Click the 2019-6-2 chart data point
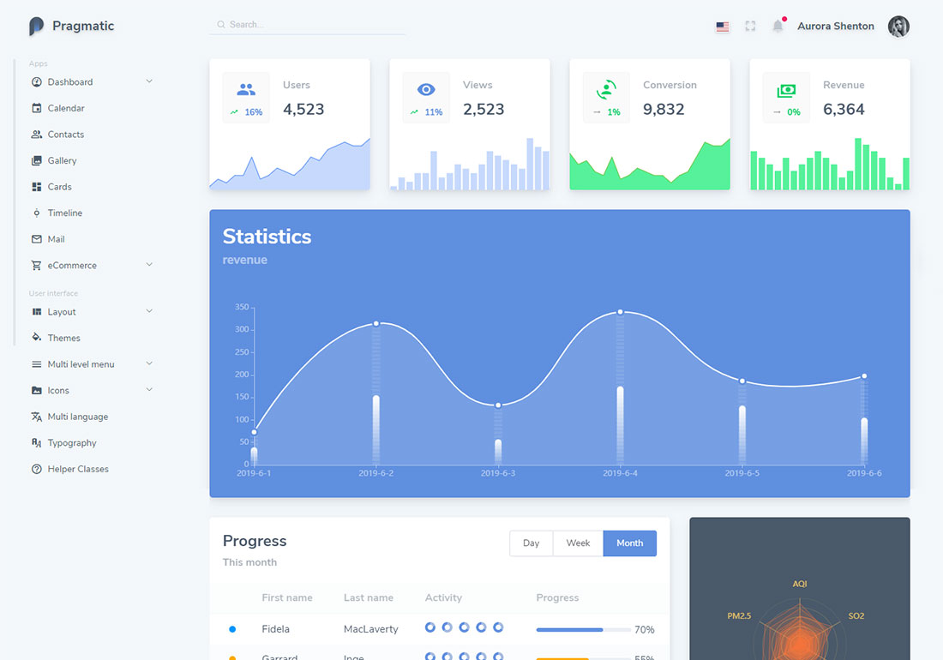The height and width of the screenshot is (660, 943). [x=375, y=323]
